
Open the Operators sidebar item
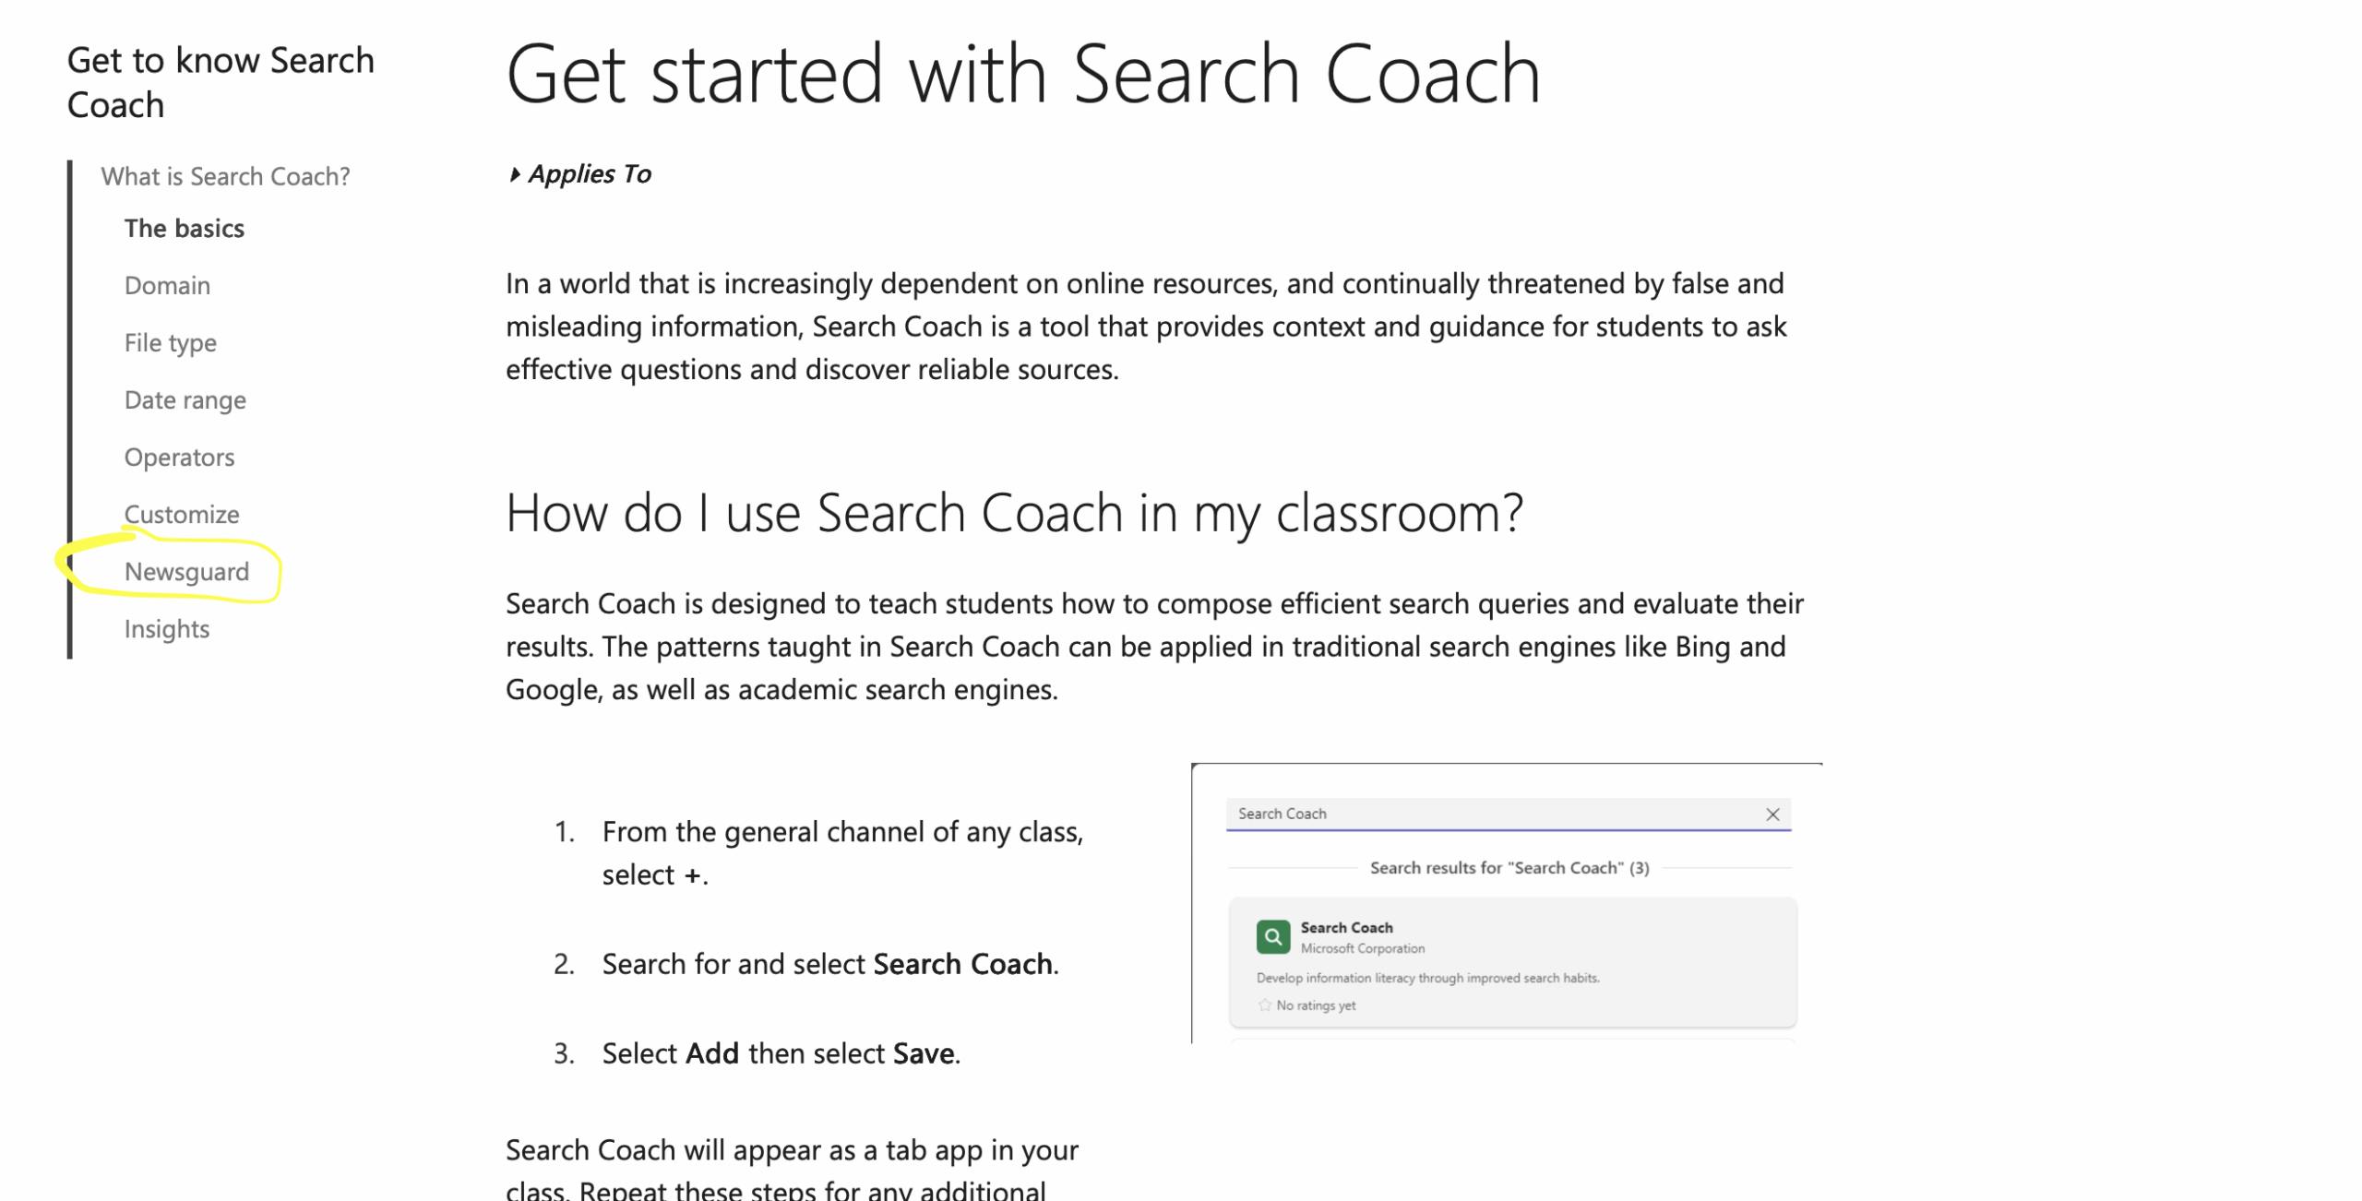[179, 458]
